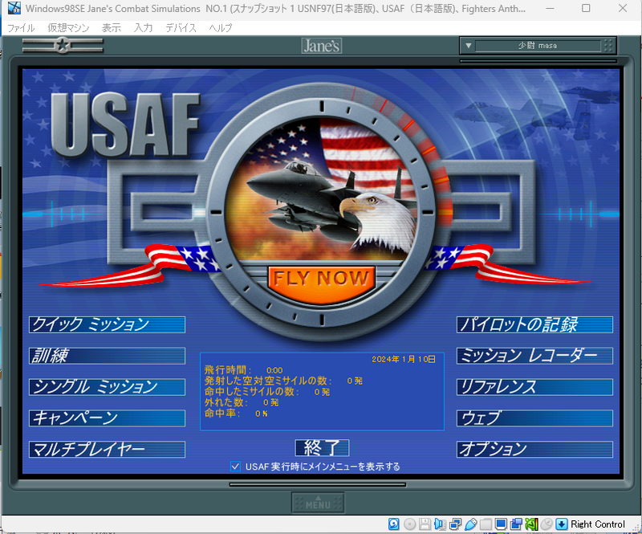Image resolution: width=642 pixels, height=534 pixels.
Task: Click the shared folders status icon
Action: (x=486, y=524)
